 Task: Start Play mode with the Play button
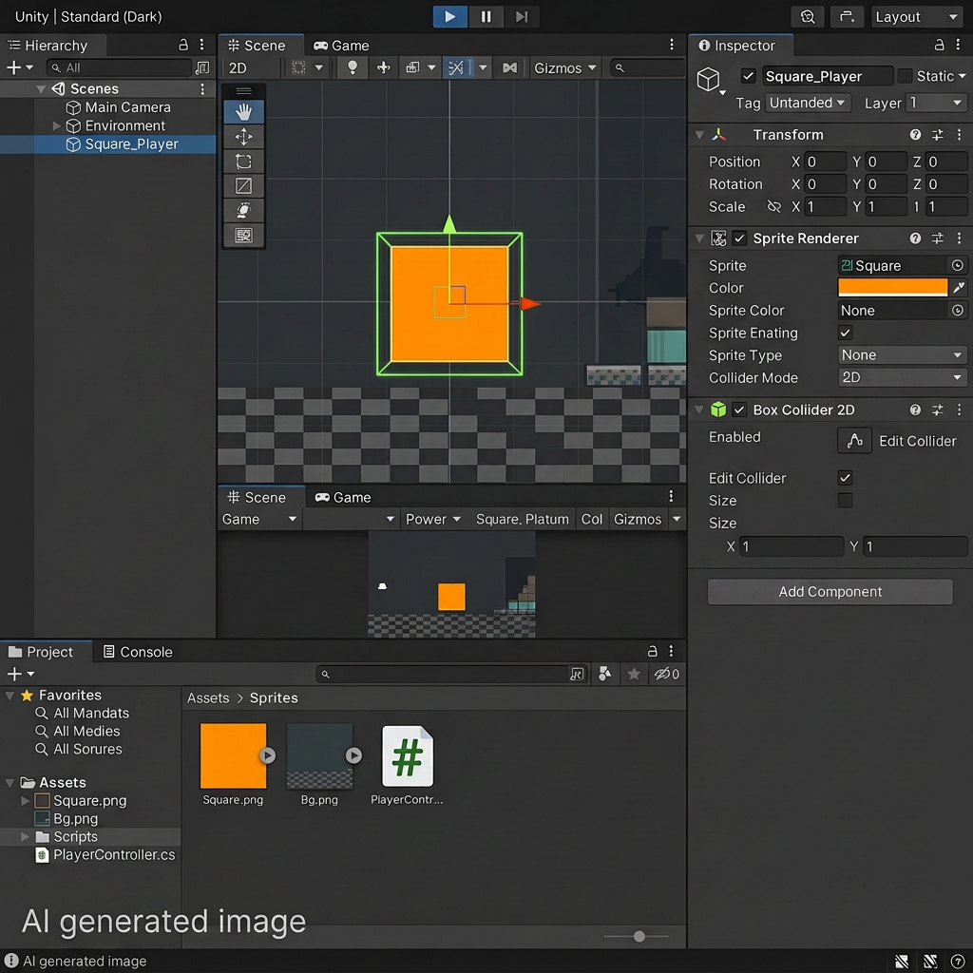coord(449,17)
